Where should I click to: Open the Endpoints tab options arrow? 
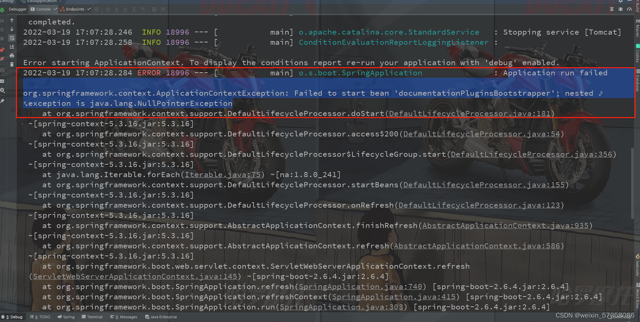tap(89, 9)
